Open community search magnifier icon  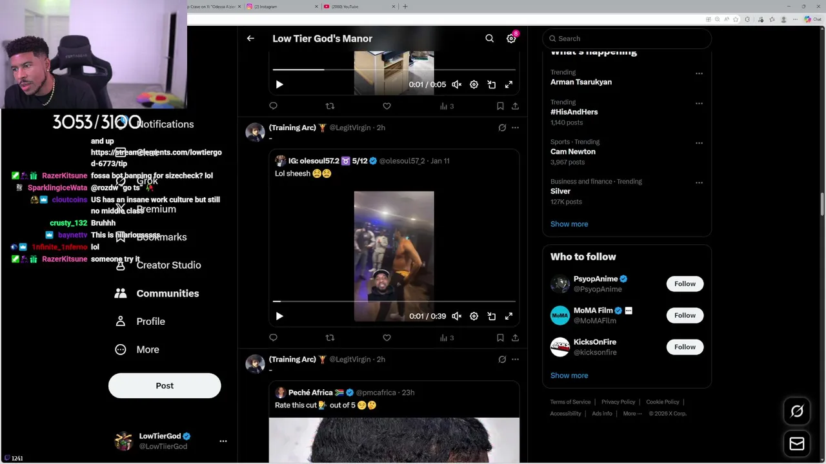click(490, 39)
